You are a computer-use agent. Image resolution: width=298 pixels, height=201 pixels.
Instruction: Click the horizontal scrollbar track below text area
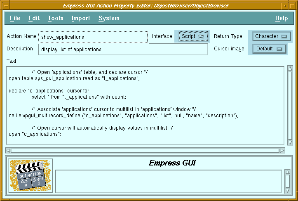(x=145, y=151)
